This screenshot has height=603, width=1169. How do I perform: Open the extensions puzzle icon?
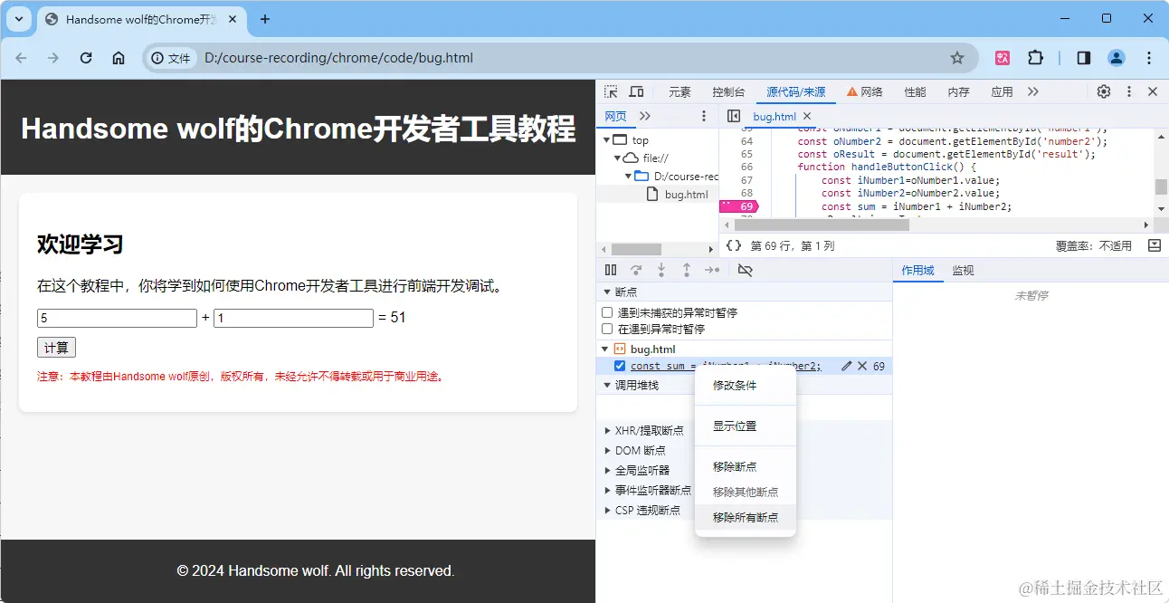pyautogui.click(x=1035, y=58)
